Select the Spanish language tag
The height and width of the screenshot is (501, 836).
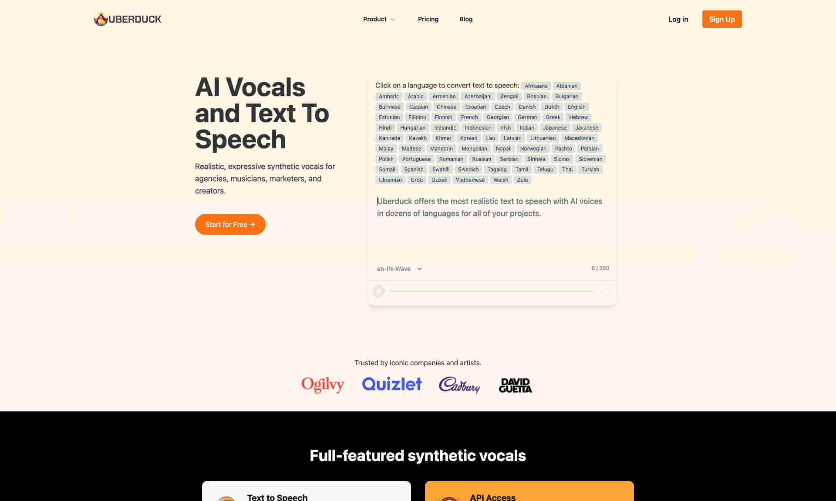tap(413, 169)
